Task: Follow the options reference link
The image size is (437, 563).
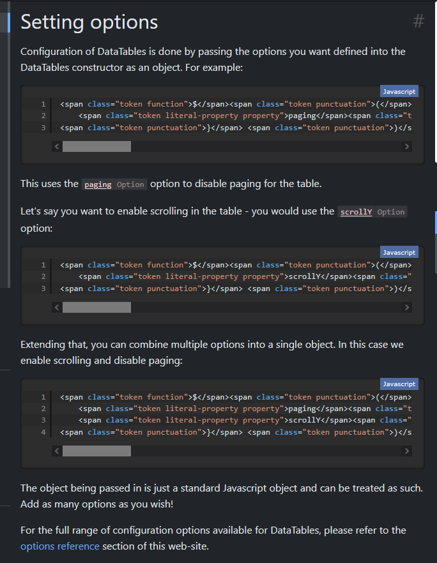Action: 60,546
